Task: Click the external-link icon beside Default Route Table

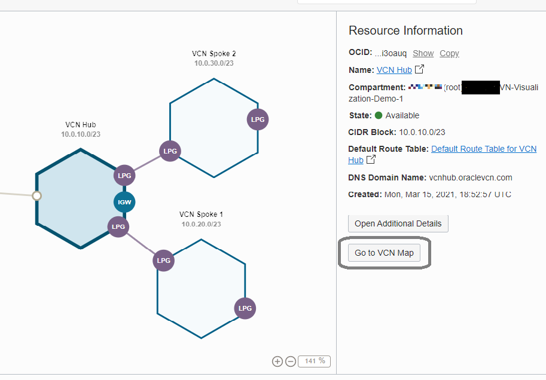Action: click(370, 160)
